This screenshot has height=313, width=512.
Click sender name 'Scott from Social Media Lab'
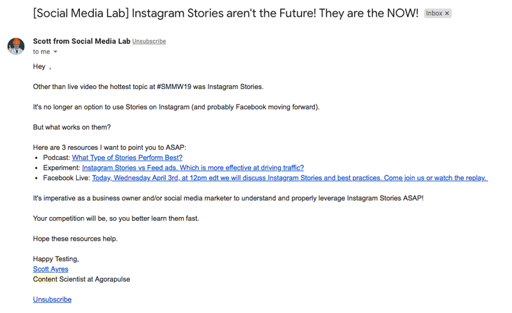[82, 41]
